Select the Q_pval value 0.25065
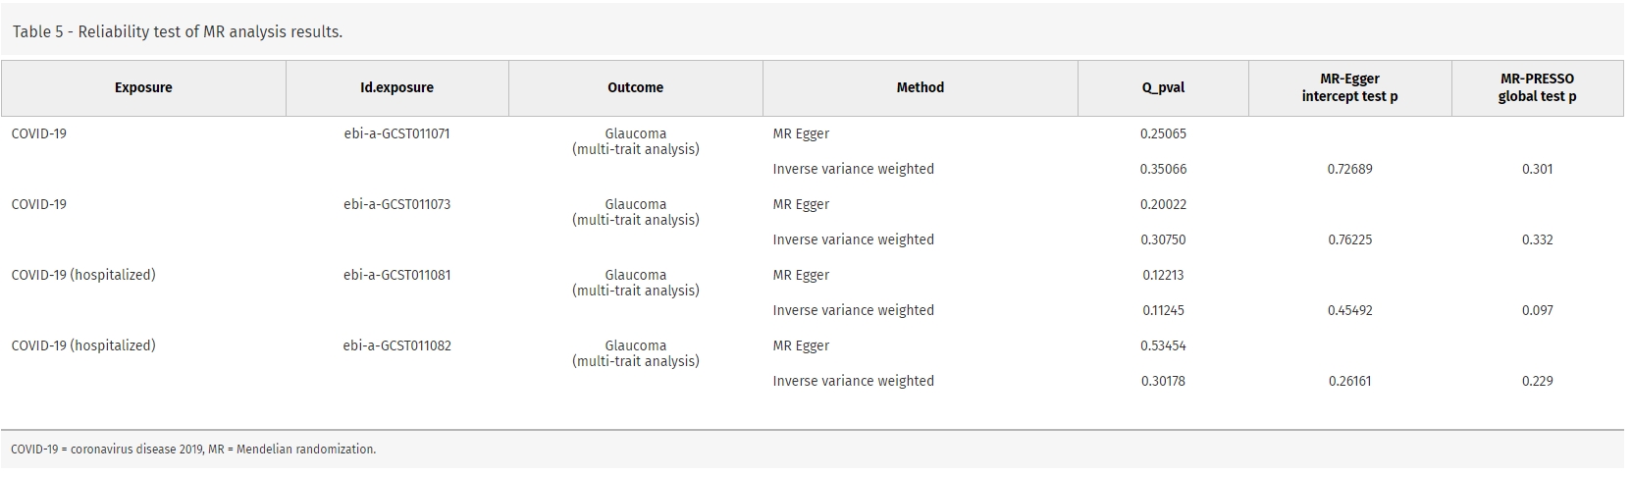The width and height of the screenshot is (1632, 477). tap(1163, 133)
